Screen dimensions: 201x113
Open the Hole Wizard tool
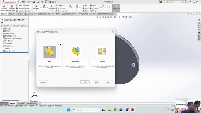[44, 7]
